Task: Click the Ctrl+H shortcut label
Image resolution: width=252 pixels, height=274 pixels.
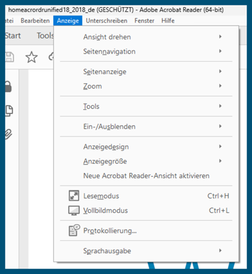Action: tap(218, 196)
